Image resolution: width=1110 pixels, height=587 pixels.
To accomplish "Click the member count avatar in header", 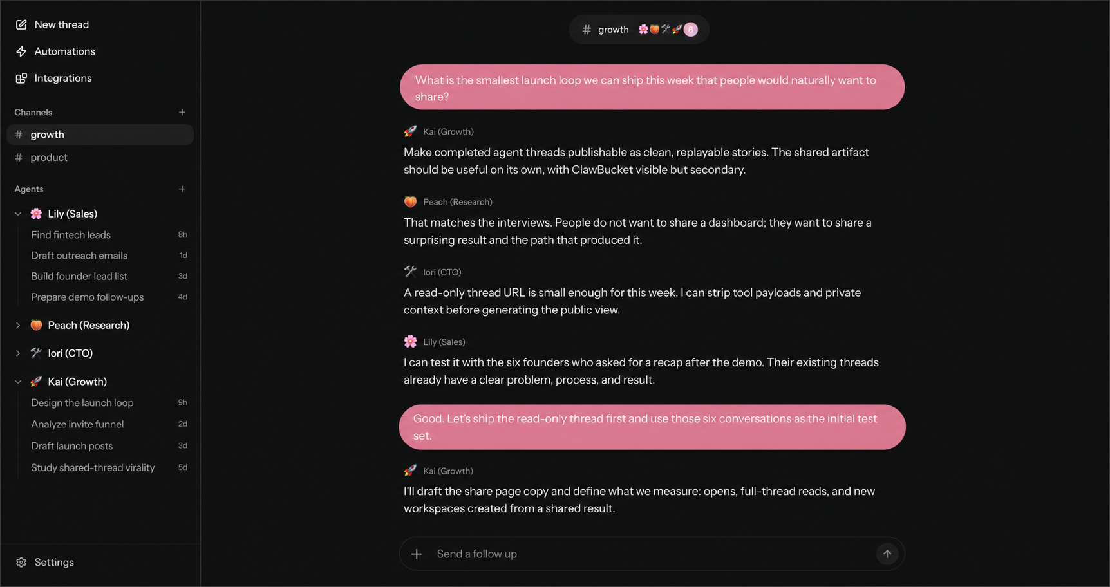I will click(691, 30).
